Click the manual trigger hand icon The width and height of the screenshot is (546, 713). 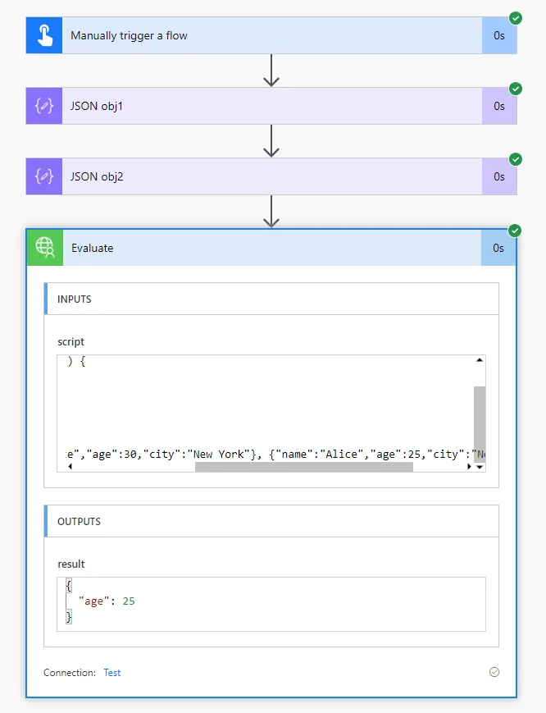click(x=44, y=36)
